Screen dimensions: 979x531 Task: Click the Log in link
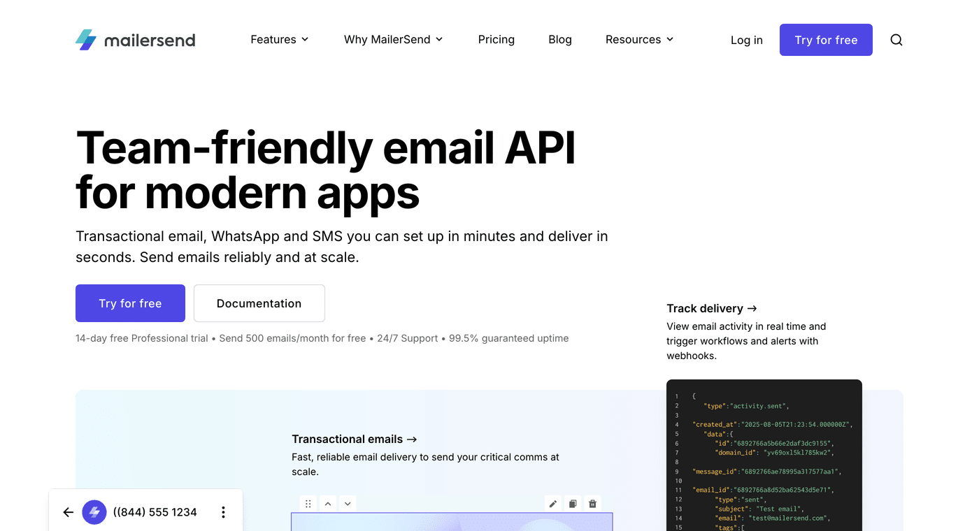click(x=747, y=41)
